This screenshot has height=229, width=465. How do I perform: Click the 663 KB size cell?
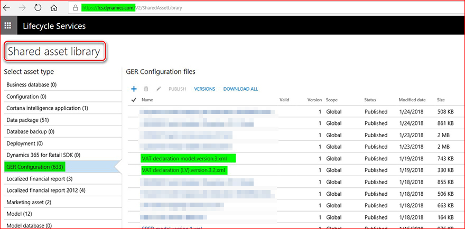[445, 205]
